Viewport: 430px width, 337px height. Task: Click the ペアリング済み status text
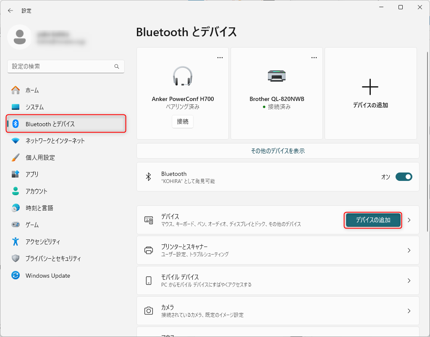(183, 106)
